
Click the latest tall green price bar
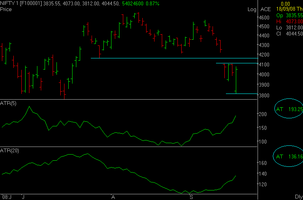[x=236, y=80]
